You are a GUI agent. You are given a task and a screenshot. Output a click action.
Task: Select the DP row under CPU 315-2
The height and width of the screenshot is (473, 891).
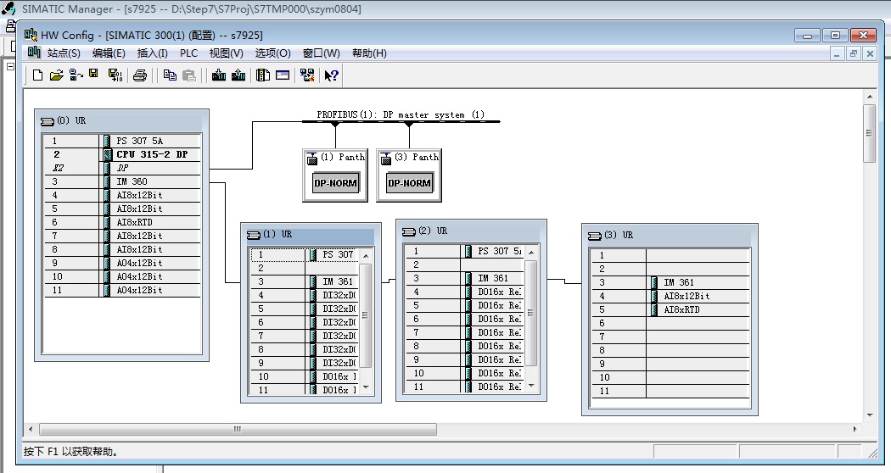tap(122, 168)
